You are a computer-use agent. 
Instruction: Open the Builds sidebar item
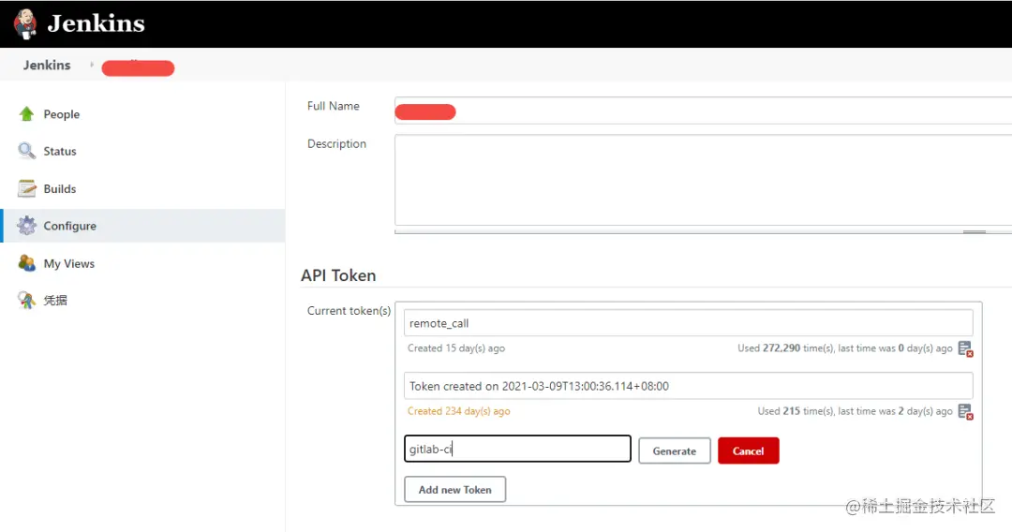click(x=60, y=189)
